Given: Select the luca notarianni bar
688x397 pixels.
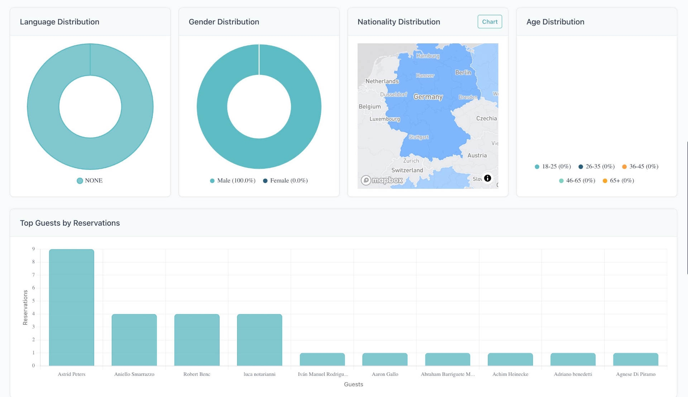Looking at the screenshot, I should point(260,340).
